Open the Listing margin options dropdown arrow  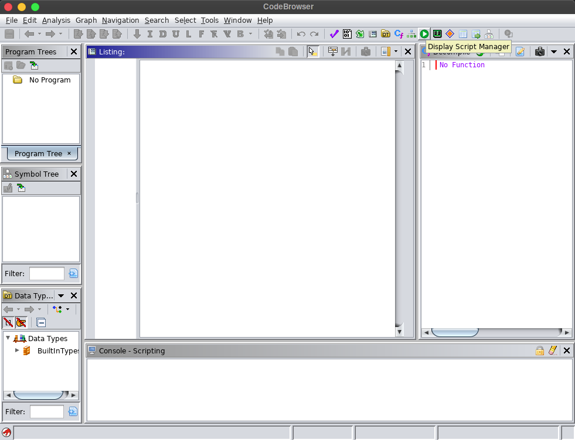coord(396,51)
